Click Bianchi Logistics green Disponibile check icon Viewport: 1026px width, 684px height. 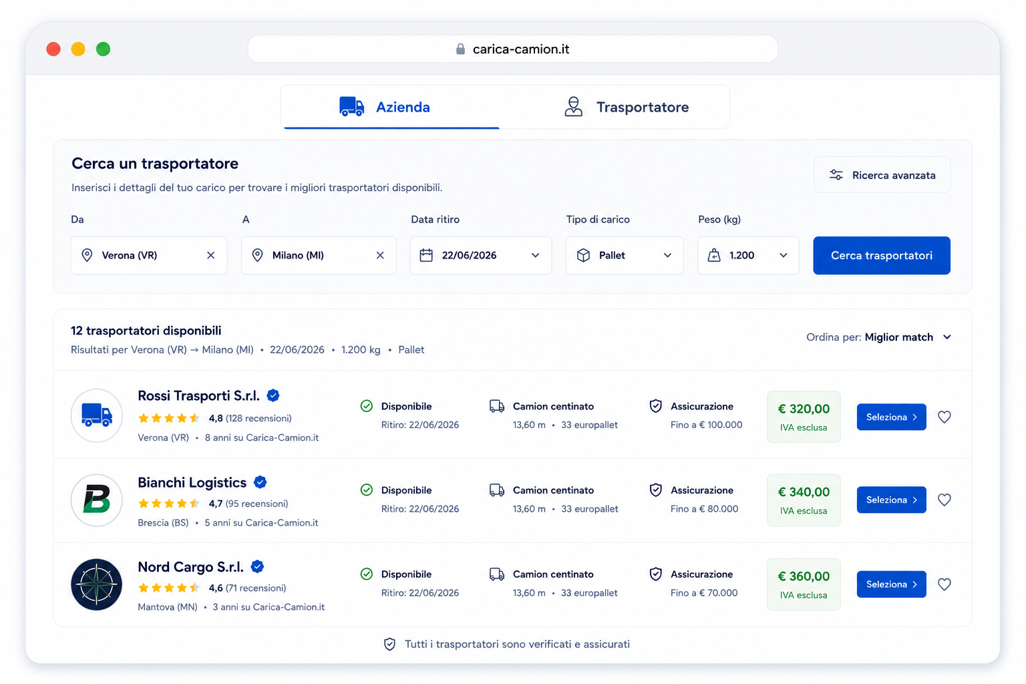coord(367,490)
